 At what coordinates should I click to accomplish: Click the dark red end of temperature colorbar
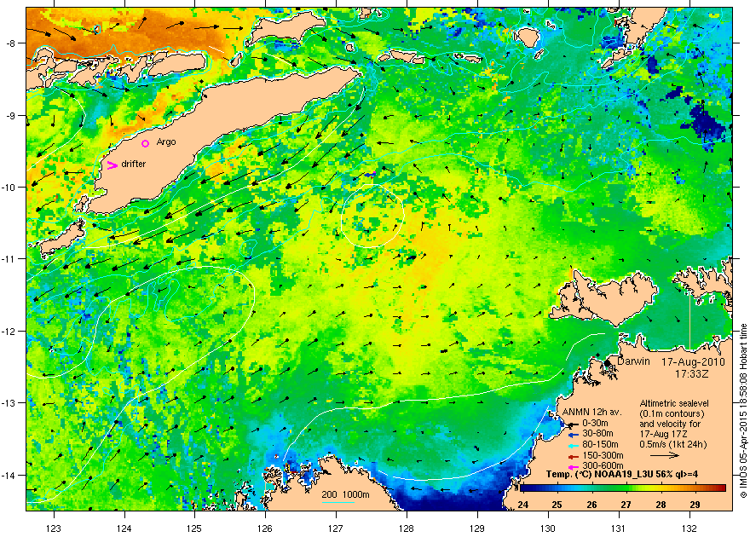[x=722, y=488]
